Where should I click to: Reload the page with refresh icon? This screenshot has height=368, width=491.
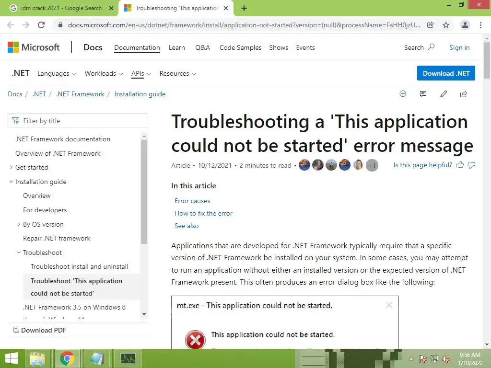pyautogui.click(x=41, y=25)
